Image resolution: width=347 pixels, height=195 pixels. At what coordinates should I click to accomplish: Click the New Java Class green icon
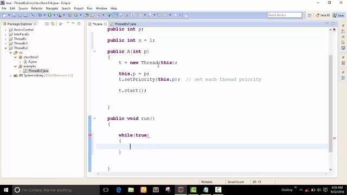coord(76,15)
